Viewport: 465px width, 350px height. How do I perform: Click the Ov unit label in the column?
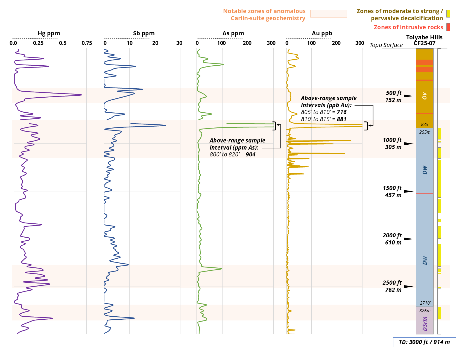(424, 96)
